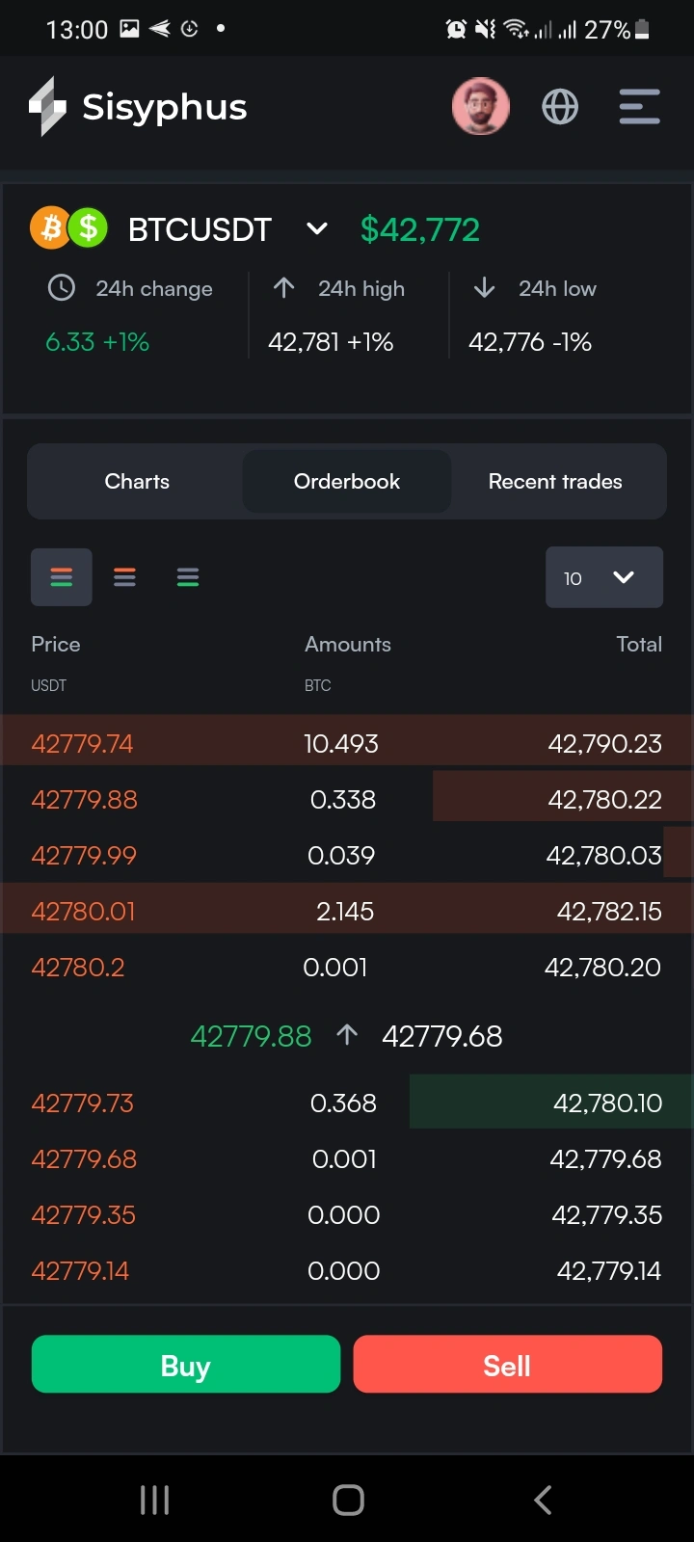Image resolution: width=694 pixels, height=1542 pixels.
Task: Tap the Android back navigation button
Action: pyautogui.click(x=543, y=1500)
